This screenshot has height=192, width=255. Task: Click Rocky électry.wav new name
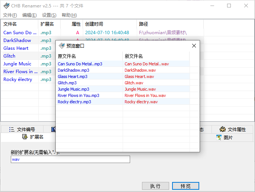coord(141,102)
